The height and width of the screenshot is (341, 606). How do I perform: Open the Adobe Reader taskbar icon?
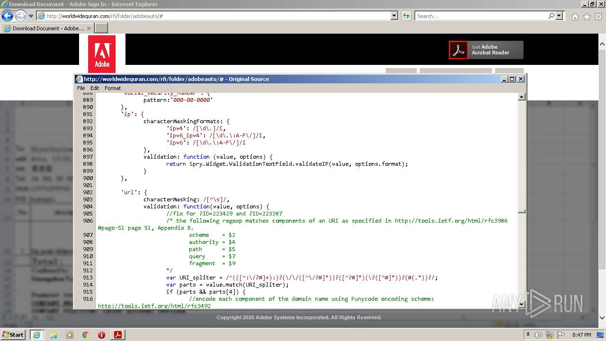point(118,335)
